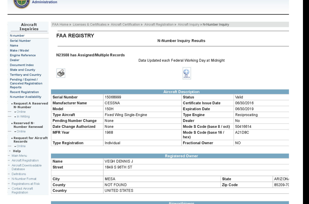This screenshot has height=204, width=309.
Task: Click country value UNITED STATES
Action: pyautogui.click(x=119, y=191)
